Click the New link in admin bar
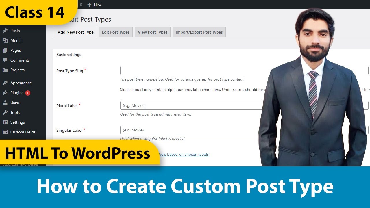Screen dimensions: 370x208 pyautogui.click(x=97, y=5)
